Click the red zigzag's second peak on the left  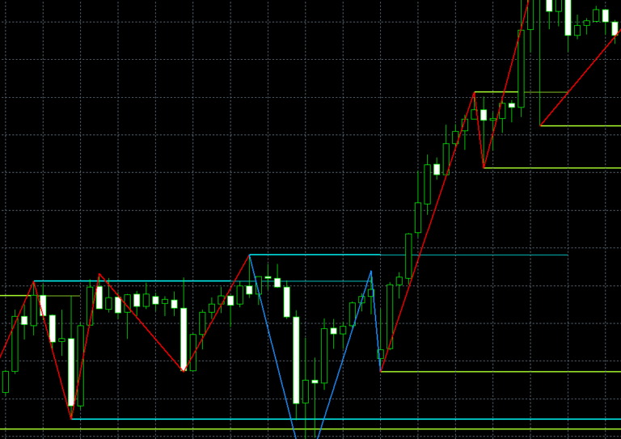[x=99, y=274]
